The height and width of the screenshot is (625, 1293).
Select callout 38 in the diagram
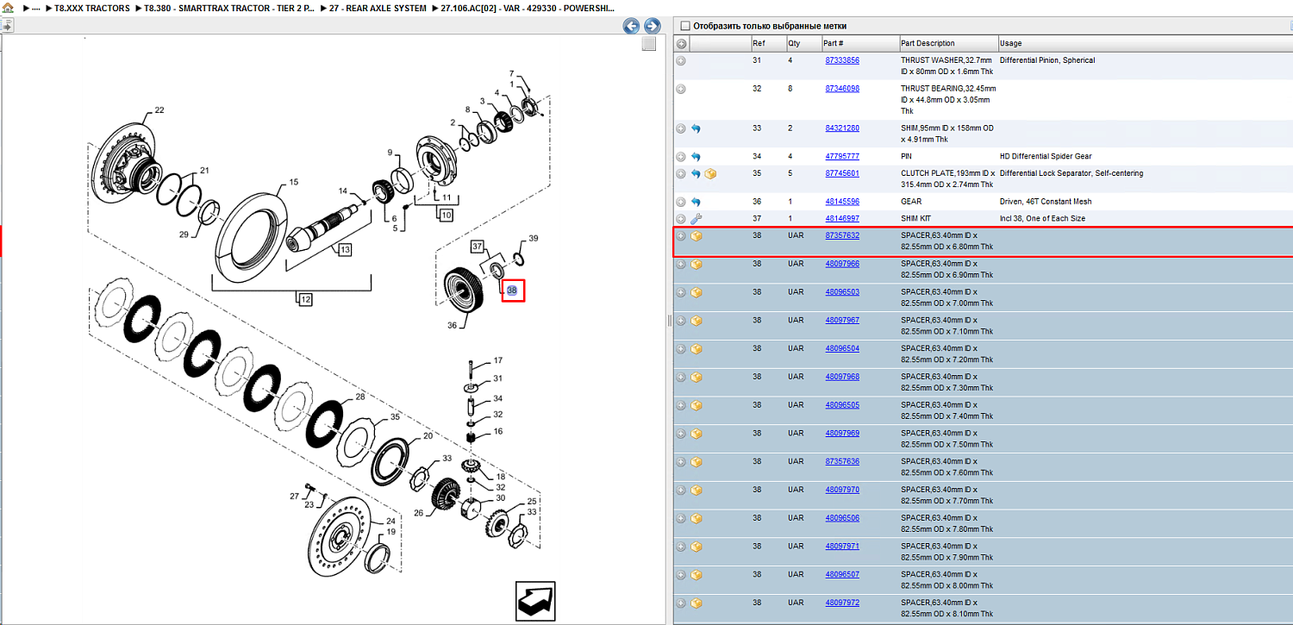tap(512, 291)
